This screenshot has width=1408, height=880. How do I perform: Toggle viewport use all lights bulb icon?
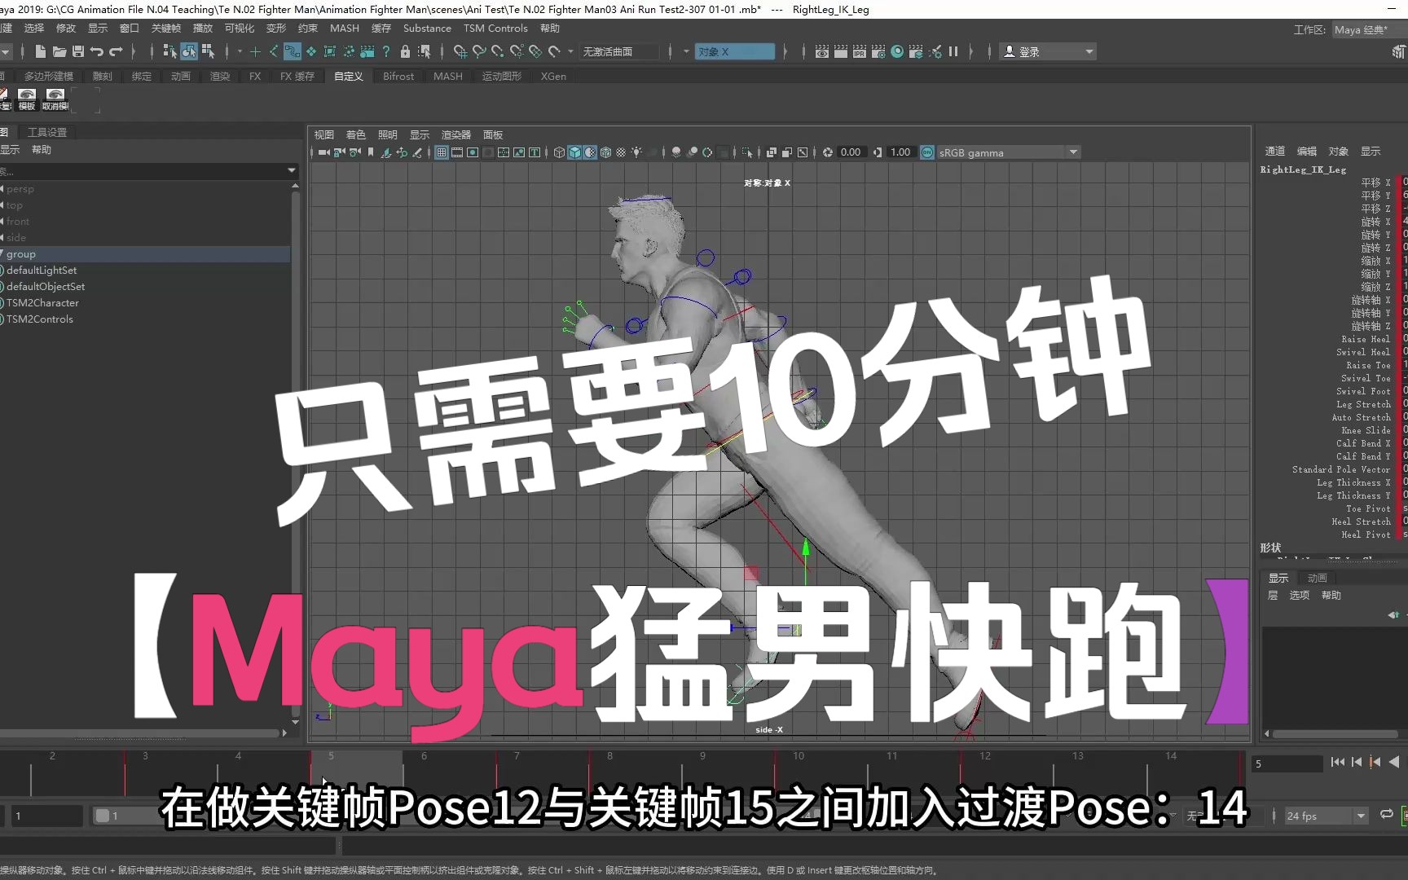point(636,152)
